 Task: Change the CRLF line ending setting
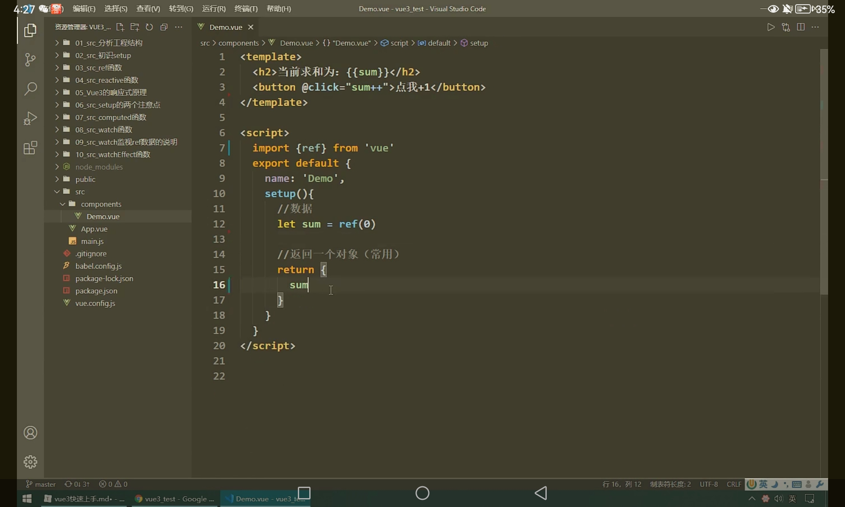click(733, 484)
